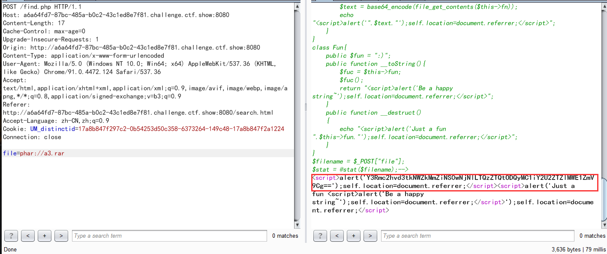Open help button in response search bar
This screenshot has width=607, height=254.
[320, 236]
